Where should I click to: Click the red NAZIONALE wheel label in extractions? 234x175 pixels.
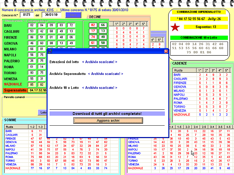13,84
